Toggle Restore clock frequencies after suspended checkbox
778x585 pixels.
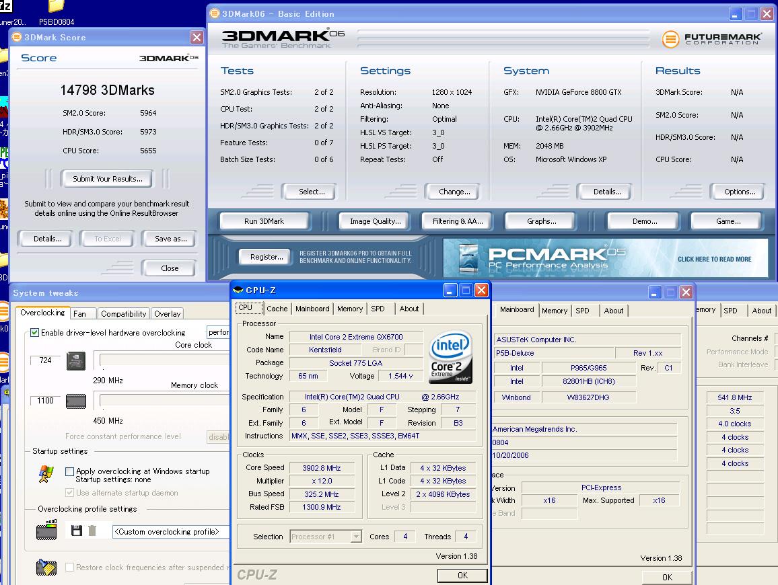(x=70, y=567)
